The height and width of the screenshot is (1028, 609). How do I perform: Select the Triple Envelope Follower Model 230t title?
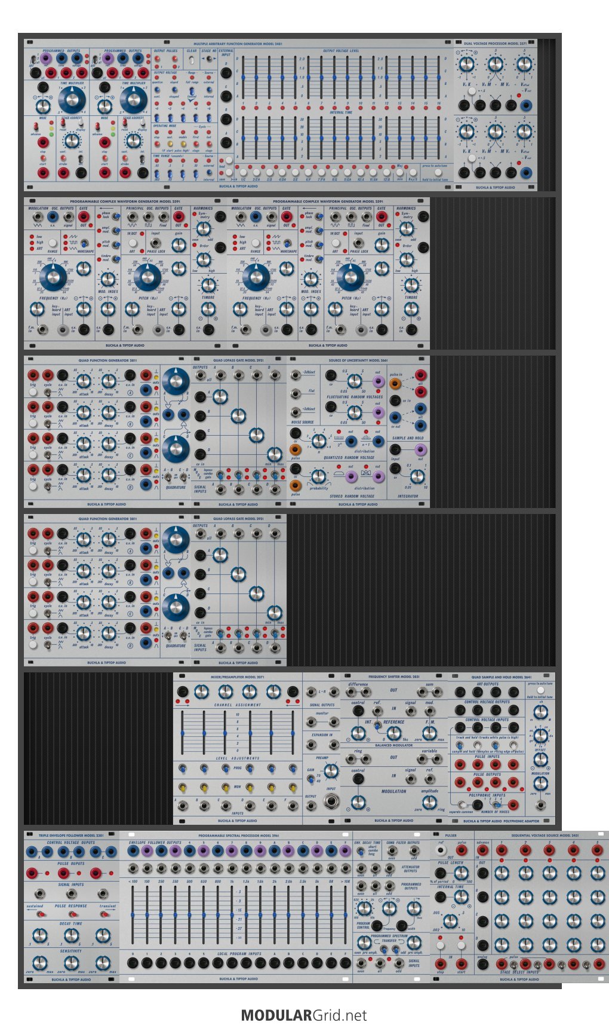point(71,835)
